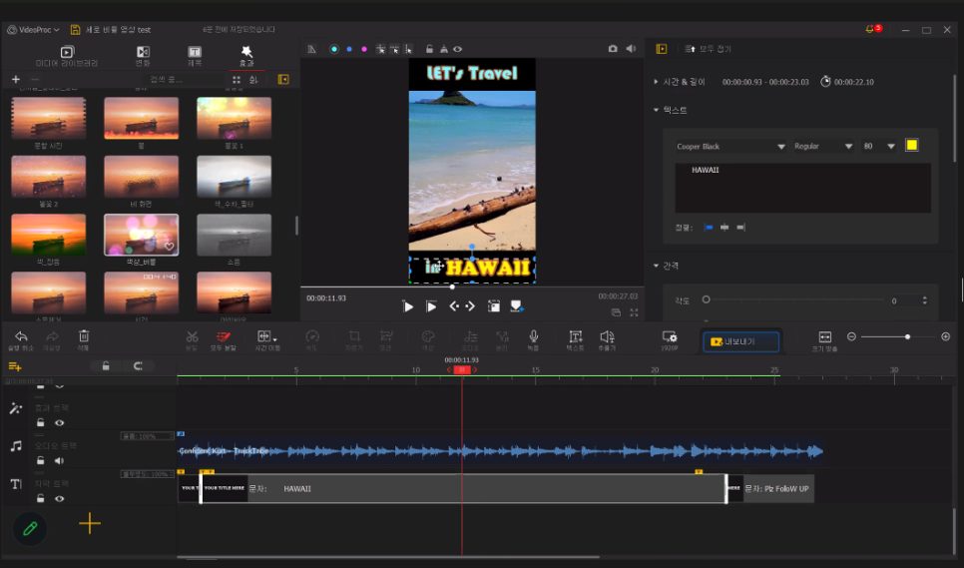Image resolution: width=964 pixels, height=568 pixels.
Task: Open the move-time dropdown tool
Action: pyautogui.click(x=267, y=339)
